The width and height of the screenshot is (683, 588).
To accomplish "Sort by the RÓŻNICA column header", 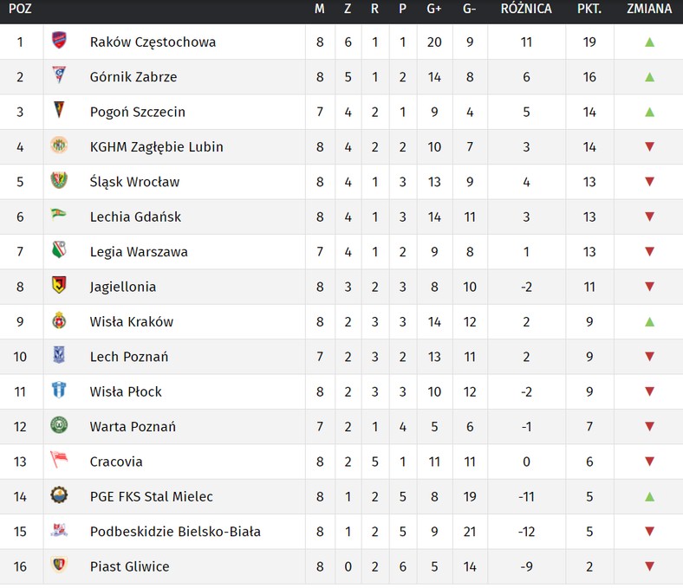I will (x=526, y=9).
